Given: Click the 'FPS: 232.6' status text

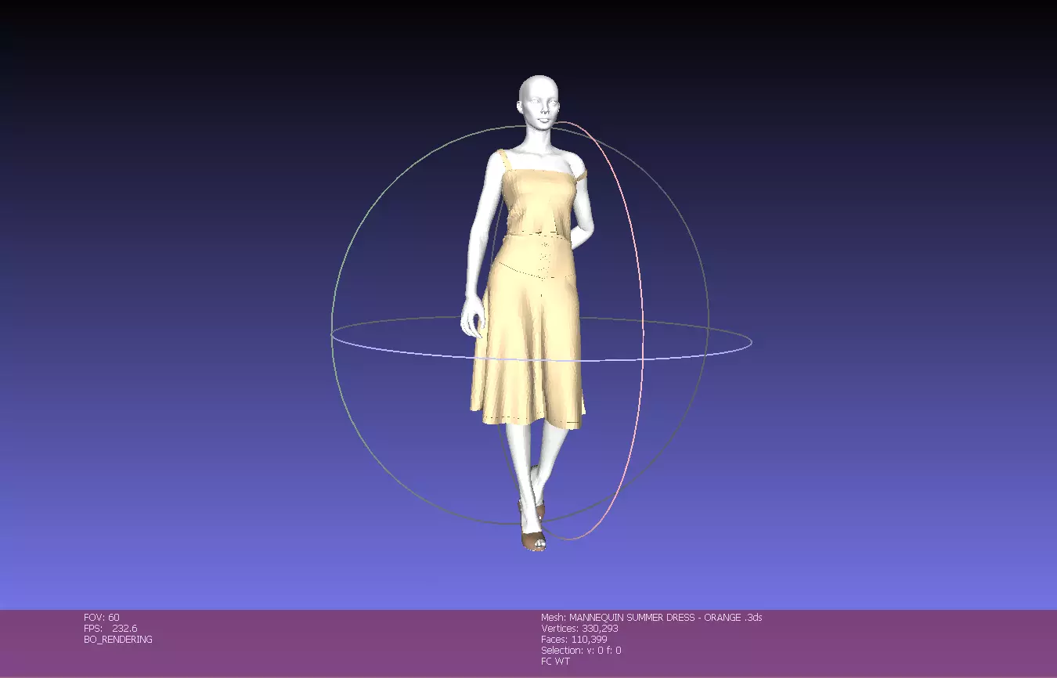Looking at the screenshot, I should point(110,629).
